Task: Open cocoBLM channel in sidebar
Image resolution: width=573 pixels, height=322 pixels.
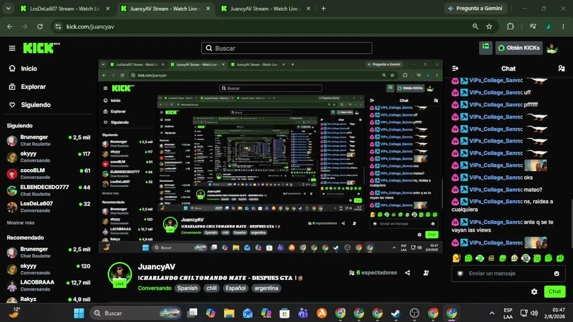Action: (x=48, y=174)
